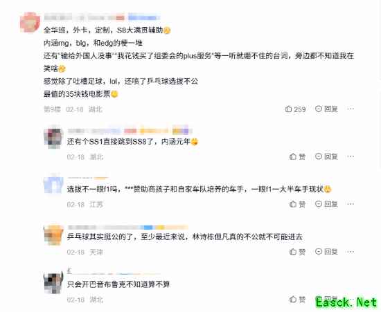Open three-dot menu on the 天津 comment
This screenshot has width=381, height=312.
(351, 252)
